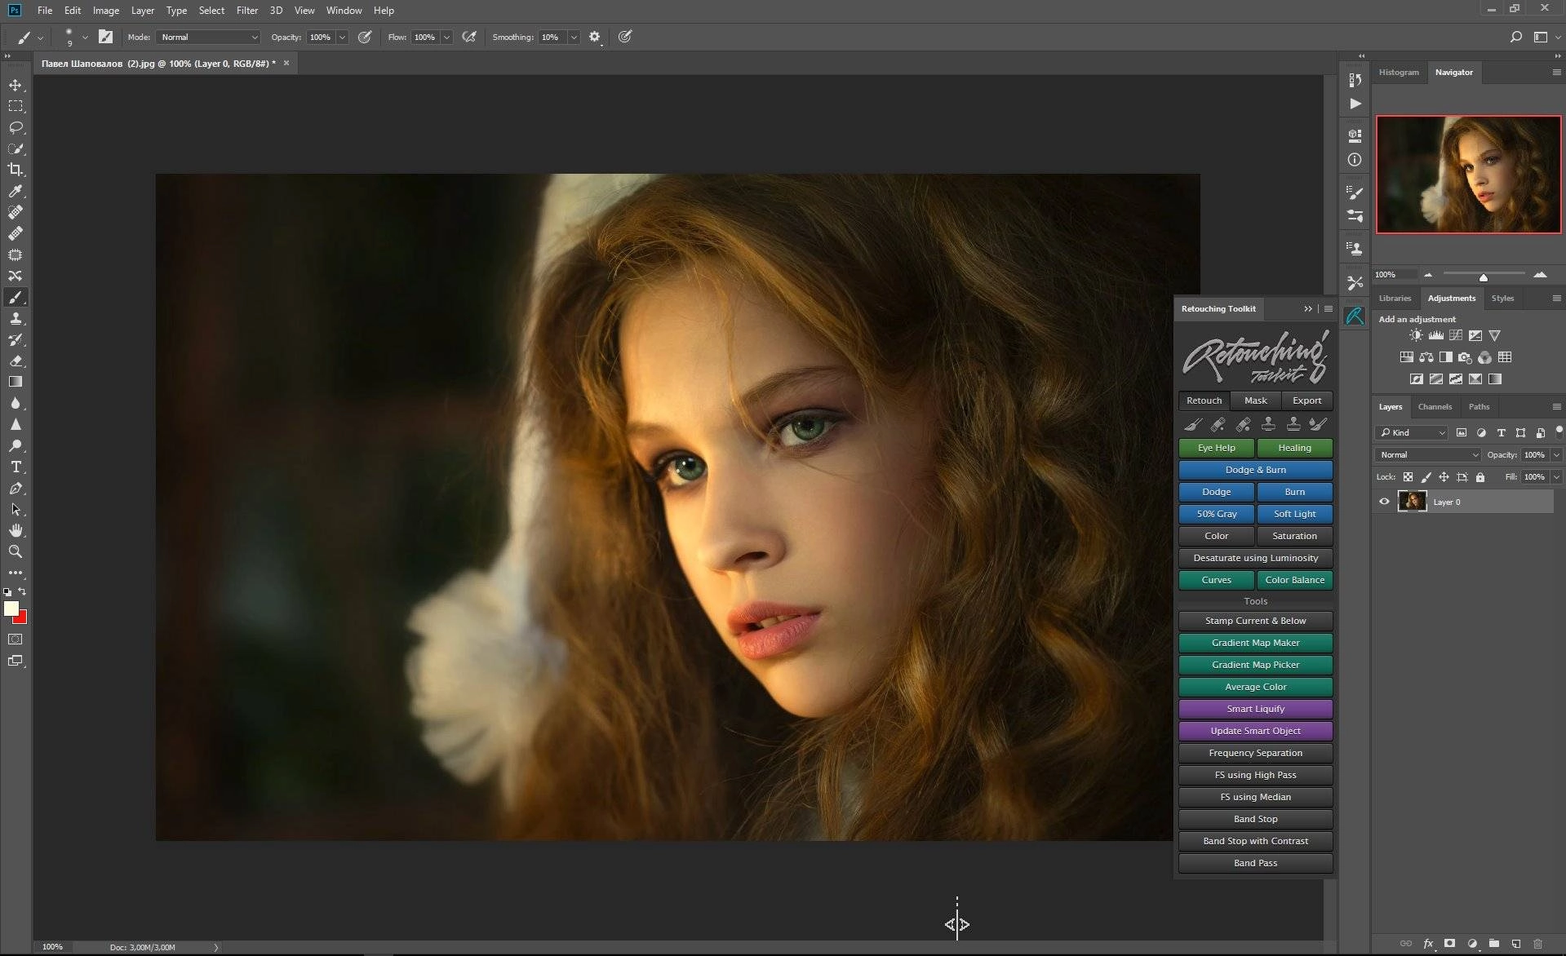This screenshot has width=1566, height=956.
Task: Click the Band Stop with Contrast button
Action: tap(1255, 841)
